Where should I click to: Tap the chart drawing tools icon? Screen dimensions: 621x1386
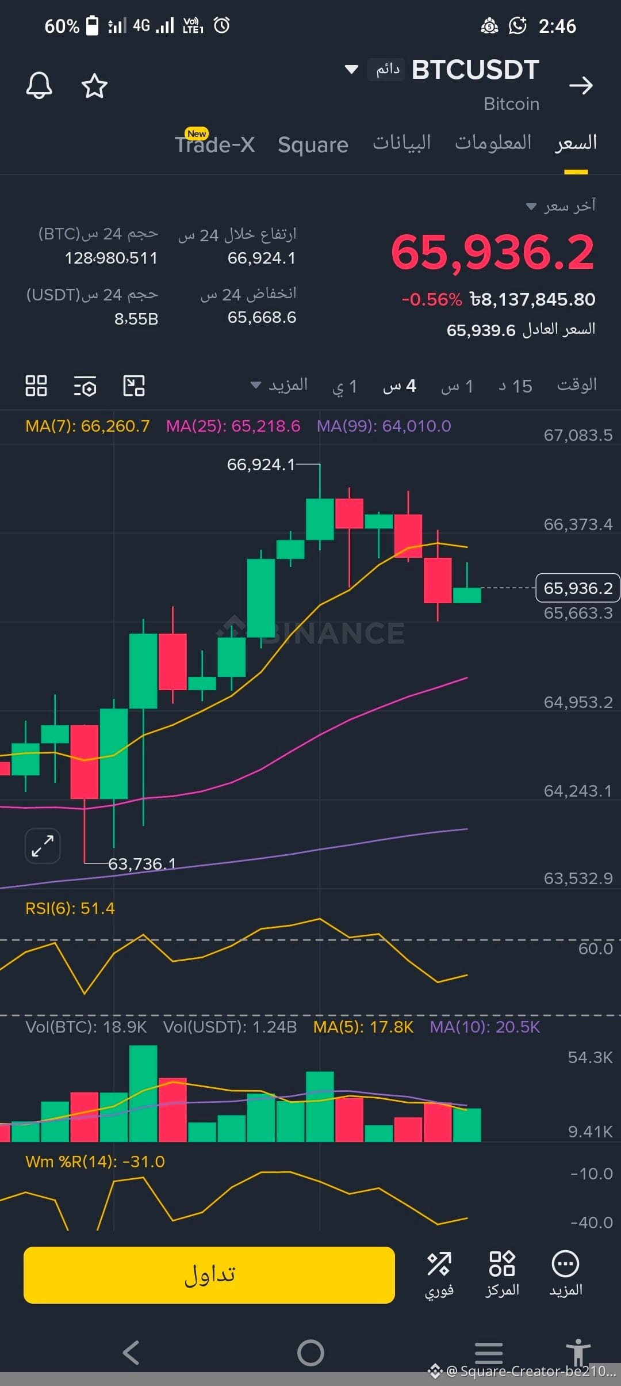(x=134, y=386)
